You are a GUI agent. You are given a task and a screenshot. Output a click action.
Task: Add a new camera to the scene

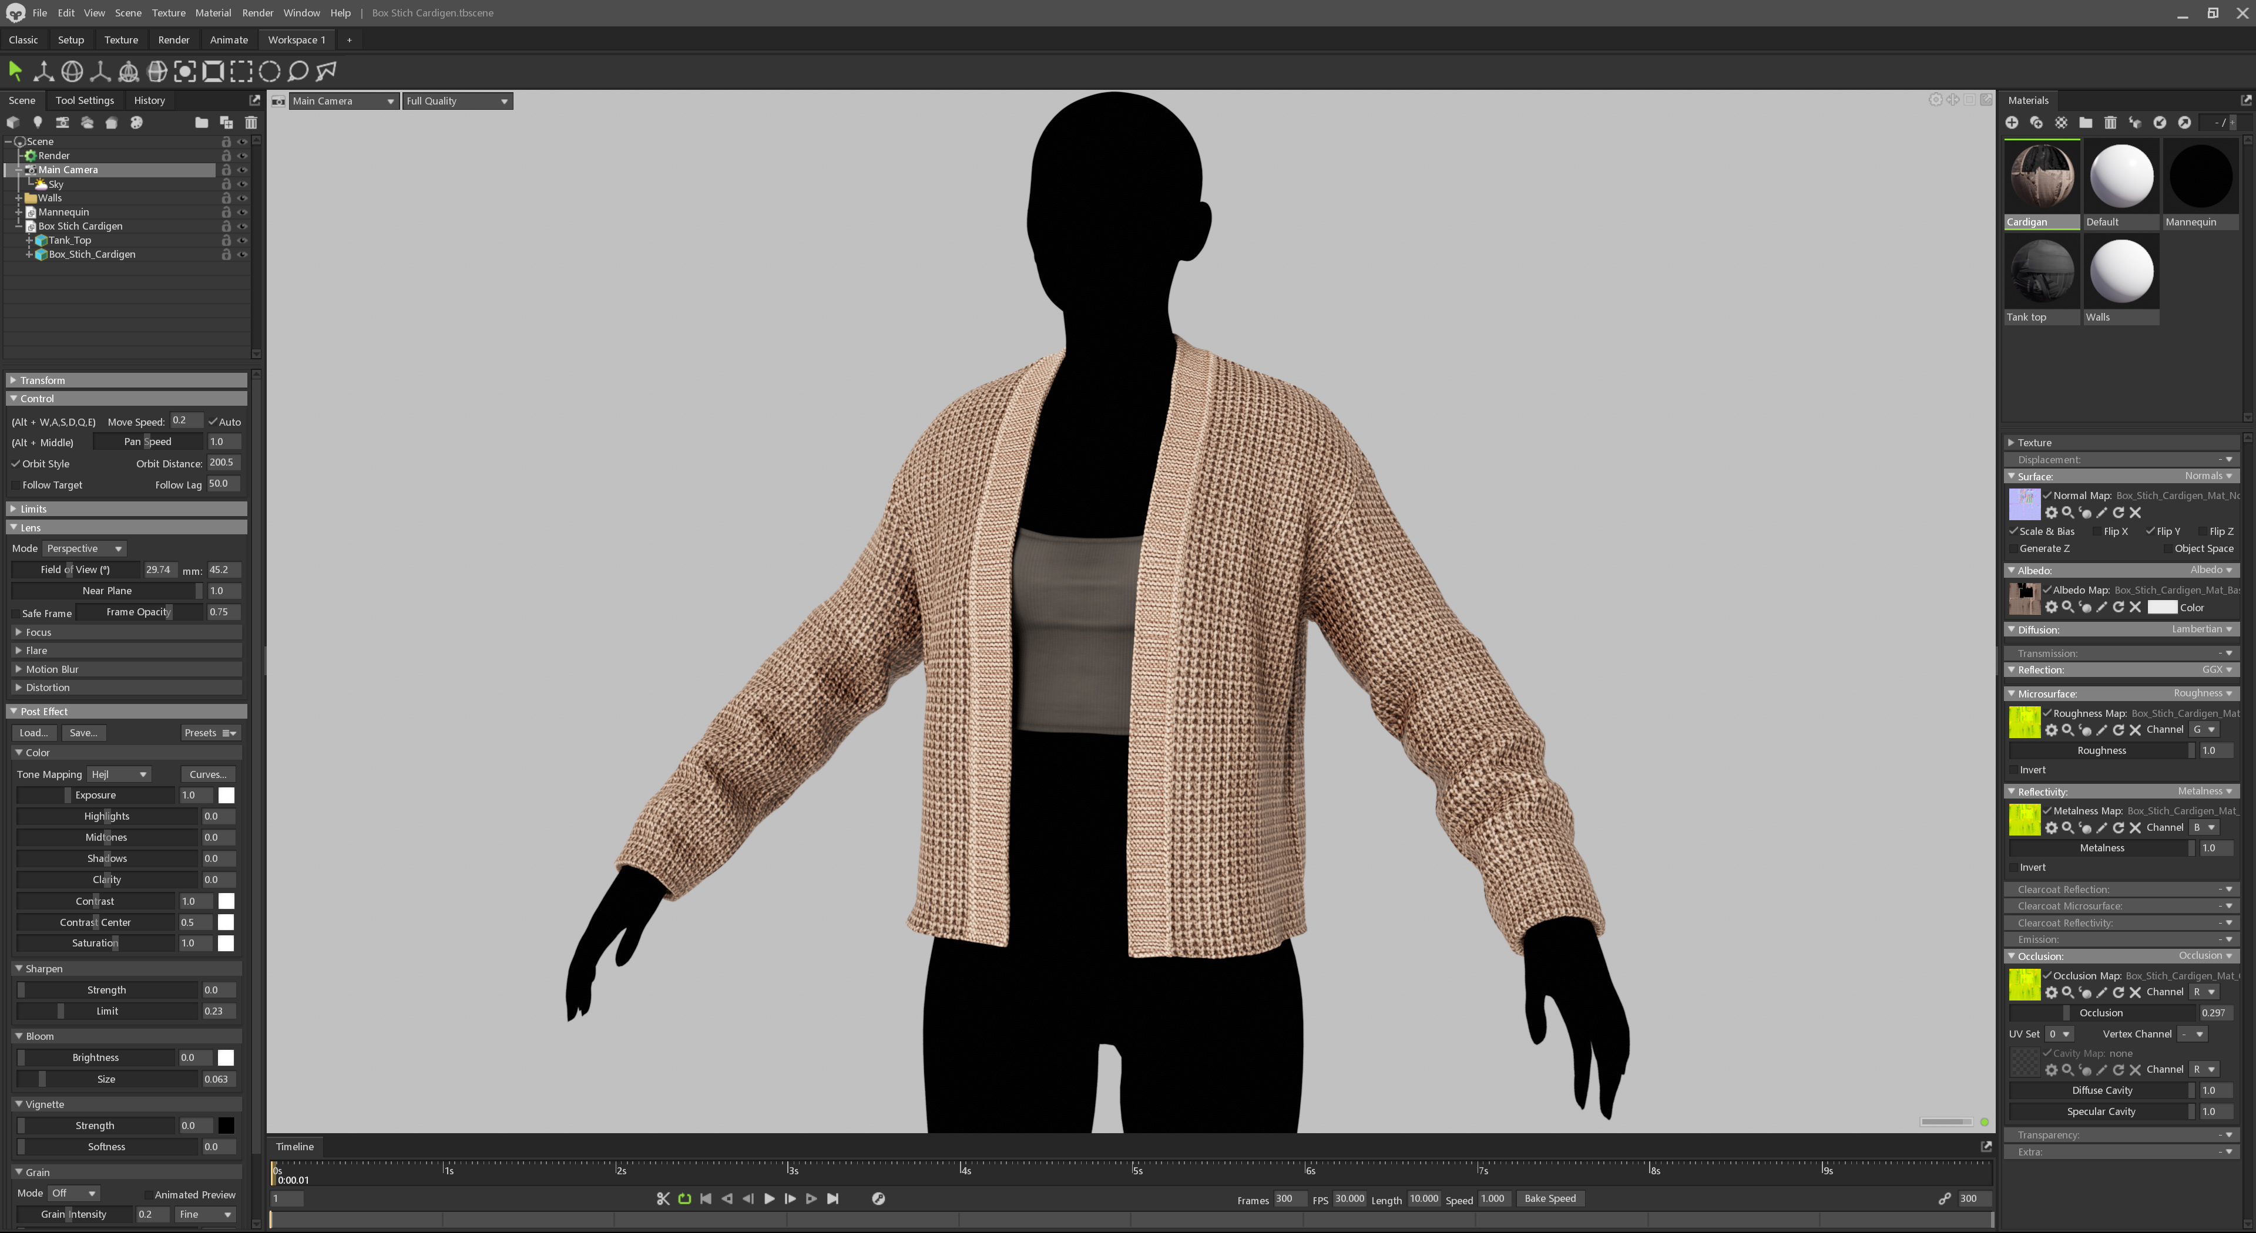point(62,123)
